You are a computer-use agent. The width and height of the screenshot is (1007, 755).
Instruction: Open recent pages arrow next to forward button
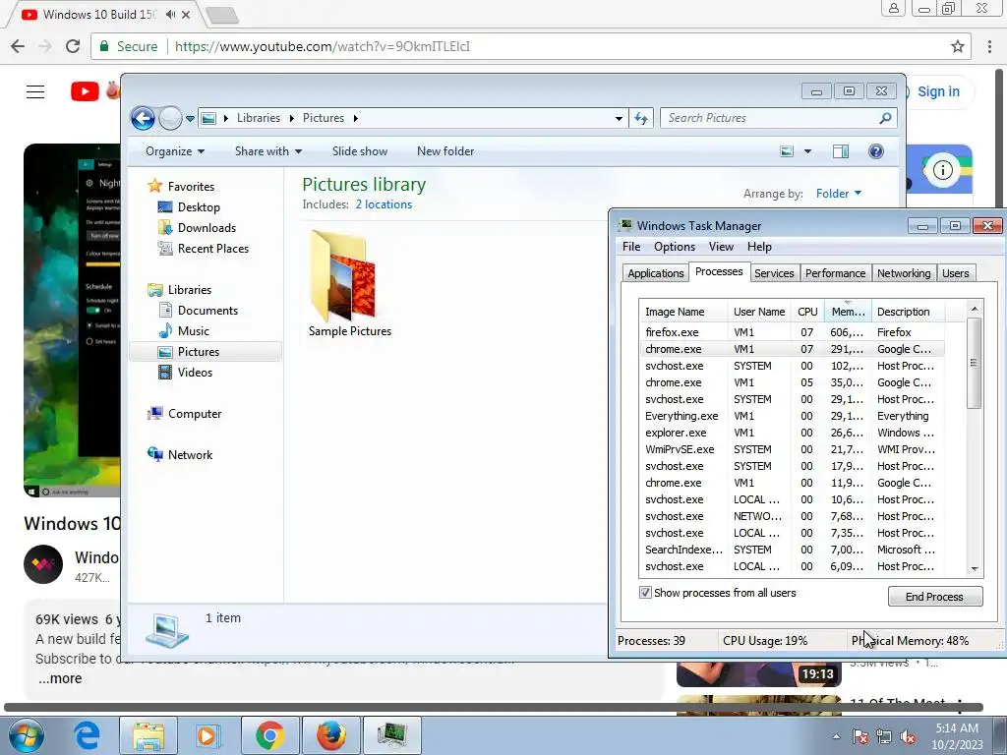coord(190,118)
